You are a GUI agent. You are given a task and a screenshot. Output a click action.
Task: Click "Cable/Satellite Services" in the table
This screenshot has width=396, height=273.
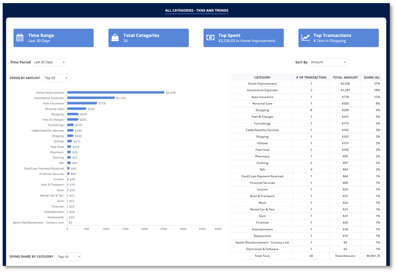click(262, 130)
